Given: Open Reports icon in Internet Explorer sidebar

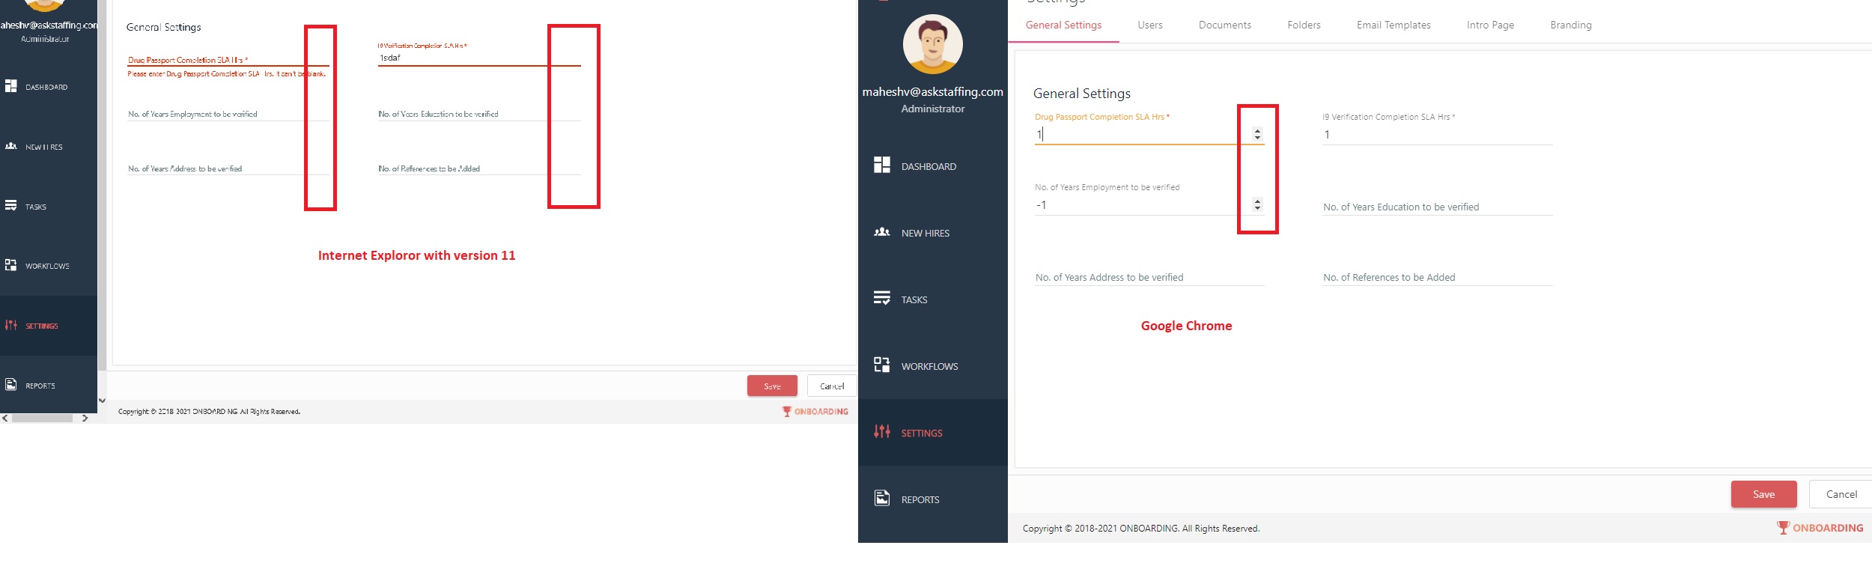Looking at the screenshot, I should pos(11,385).
